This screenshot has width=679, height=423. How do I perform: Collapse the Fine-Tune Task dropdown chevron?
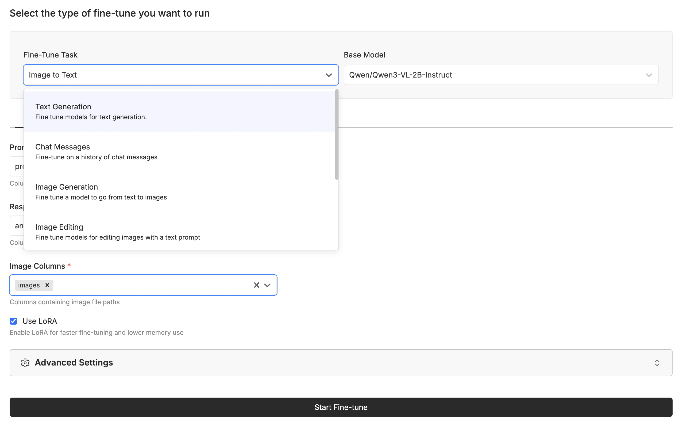(x=329, y=75)
